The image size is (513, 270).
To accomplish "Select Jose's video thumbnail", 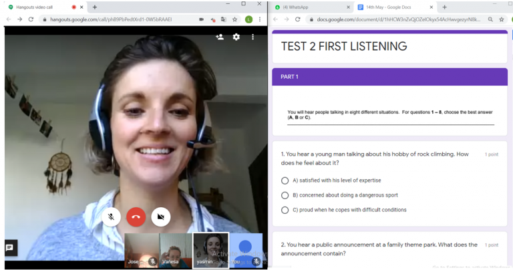I will click(142, 250).
